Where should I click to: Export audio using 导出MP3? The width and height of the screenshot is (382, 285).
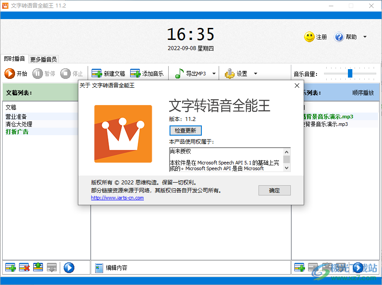tap(190, 74)
